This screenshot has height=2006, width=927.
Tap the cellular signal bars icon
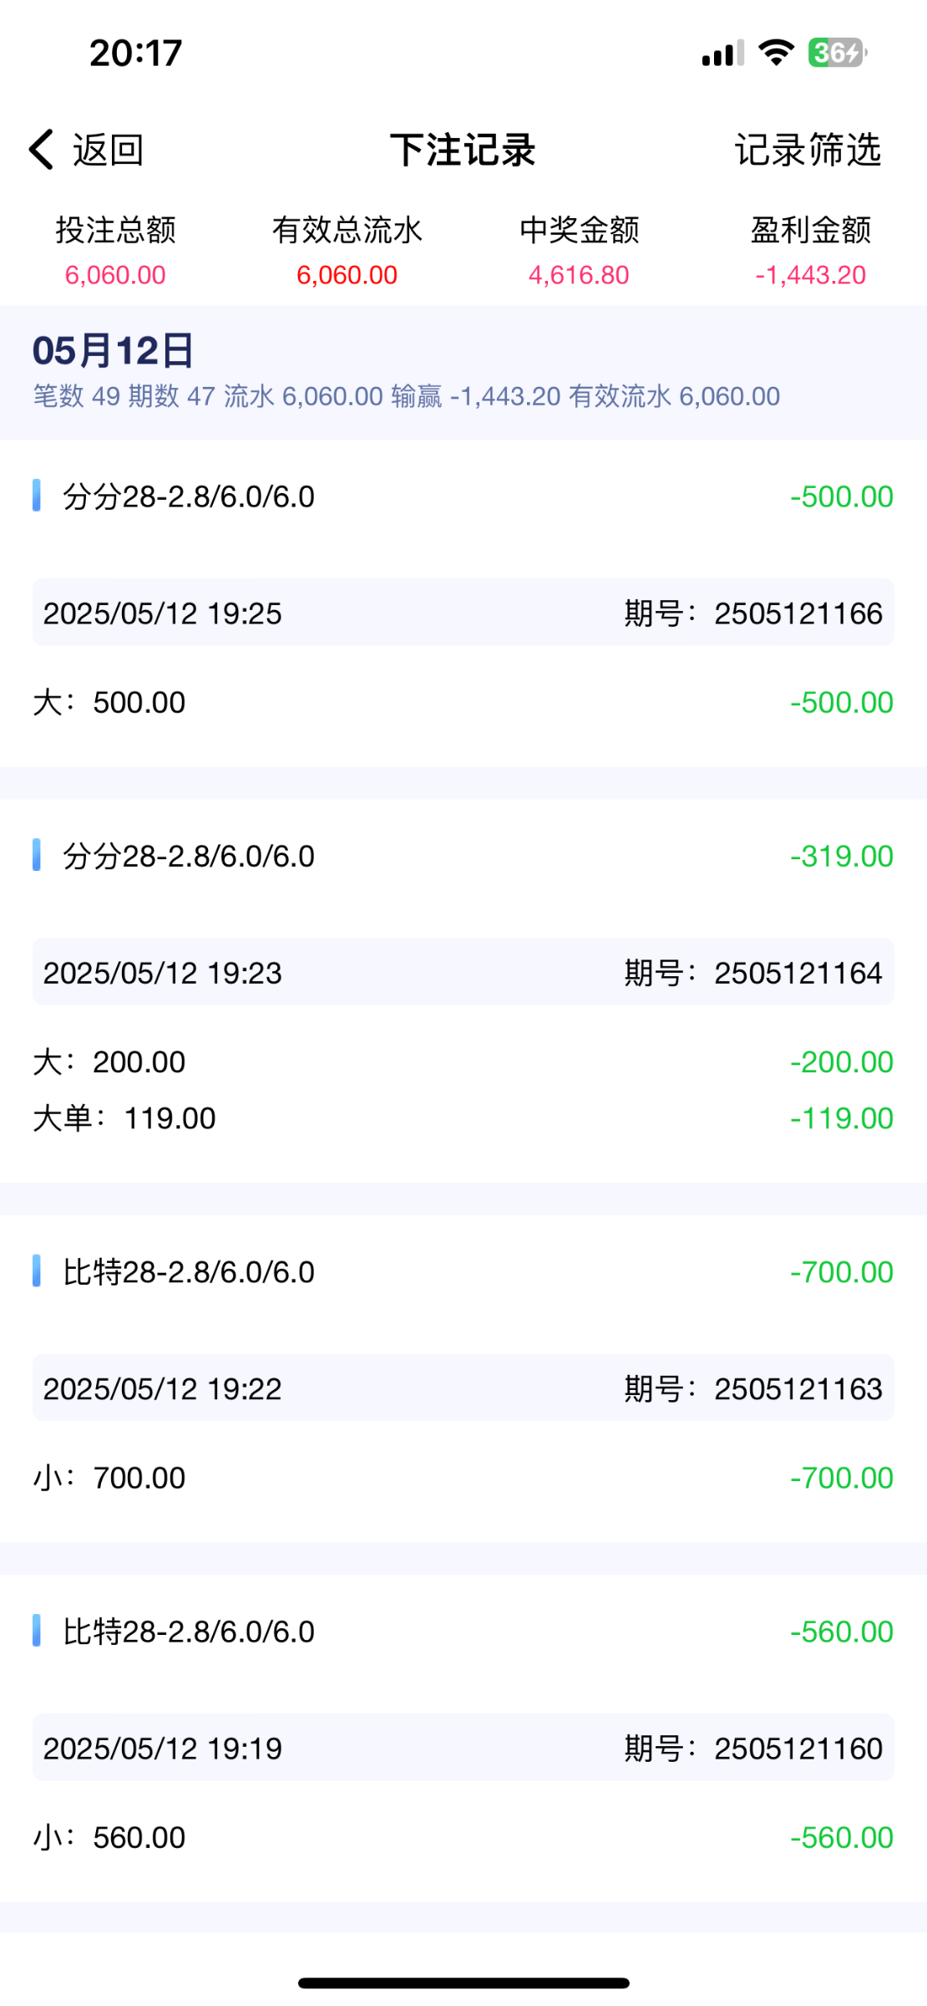[x=722, y=53]
